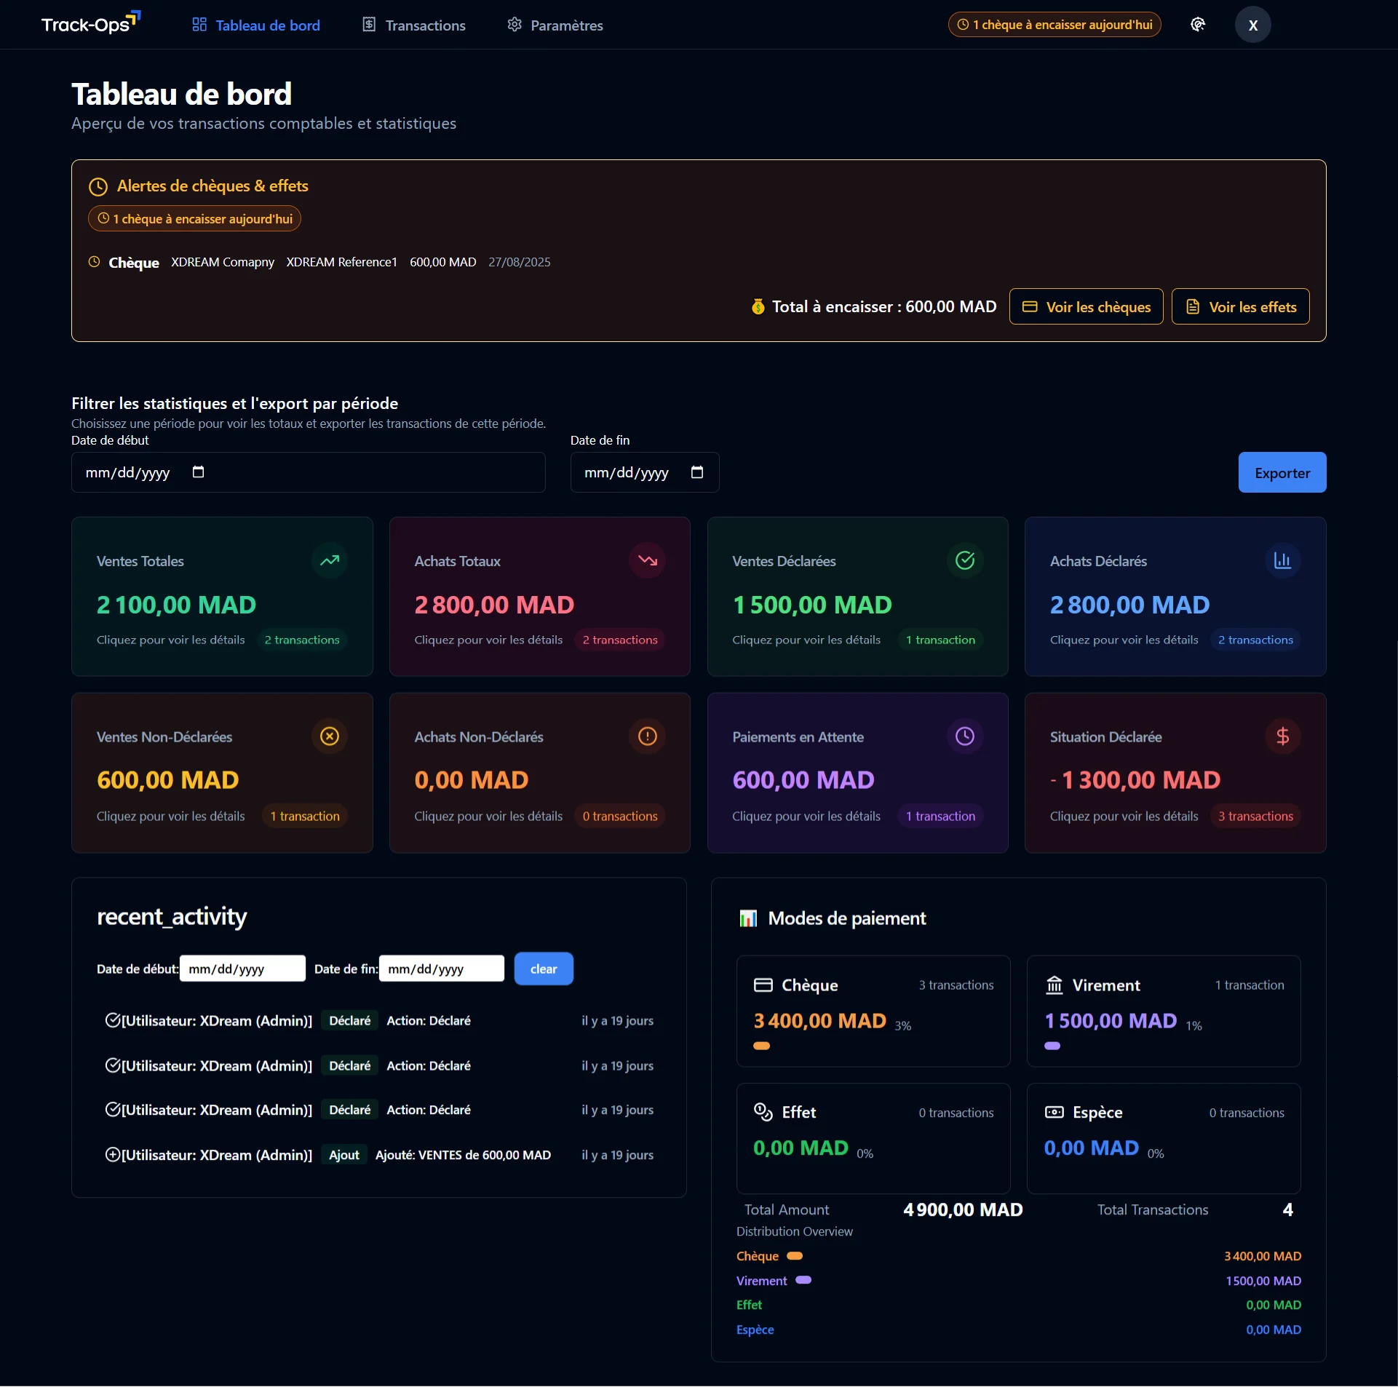Open the start date calendar picker
Image resolution: width=1398 pixels, height=1387 pixels.
[x=198, y=472]
